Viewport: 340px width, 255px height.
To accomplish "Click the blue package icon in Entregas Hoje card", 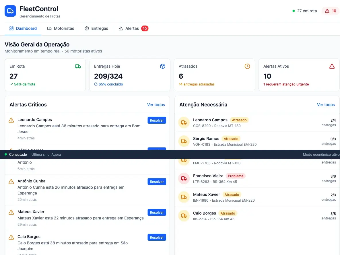I will click(163, 66).
